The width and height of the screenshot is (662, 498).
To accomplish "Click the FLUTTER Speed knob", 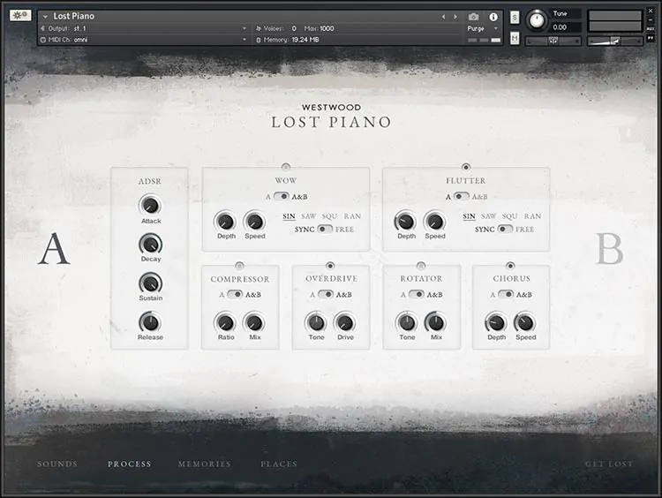I will point(435,222).
